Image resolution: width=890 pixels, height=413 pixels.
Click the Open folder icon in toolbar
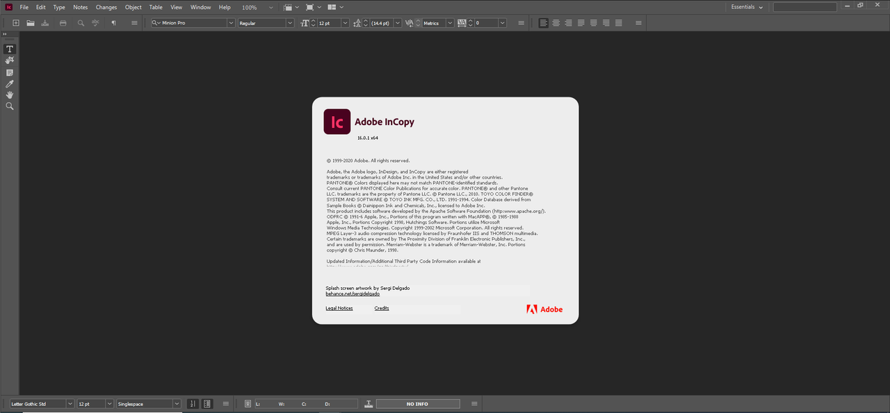click(x=31, y=23)
